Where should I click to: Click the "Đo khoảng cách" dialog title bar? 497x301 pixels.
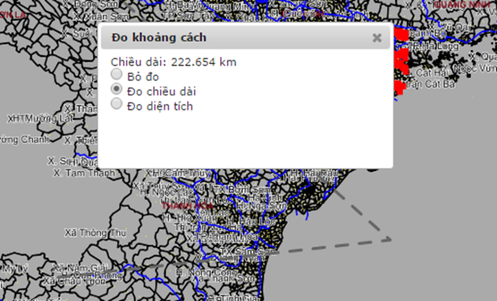pos(246,37)
